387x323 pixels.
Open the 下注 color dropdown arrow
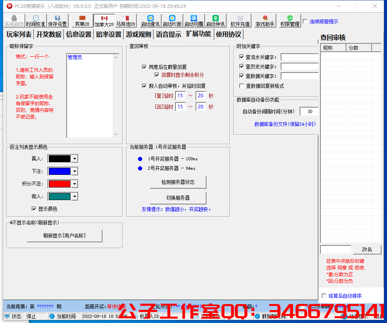tap(74, 171)
